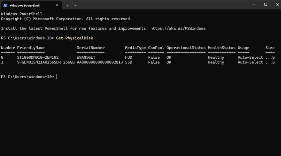Click Auto-Select in the SSD row
Image resolution: width=281 pixels, height=156 pixels.
pyautogui.click(x=250, y=62)
